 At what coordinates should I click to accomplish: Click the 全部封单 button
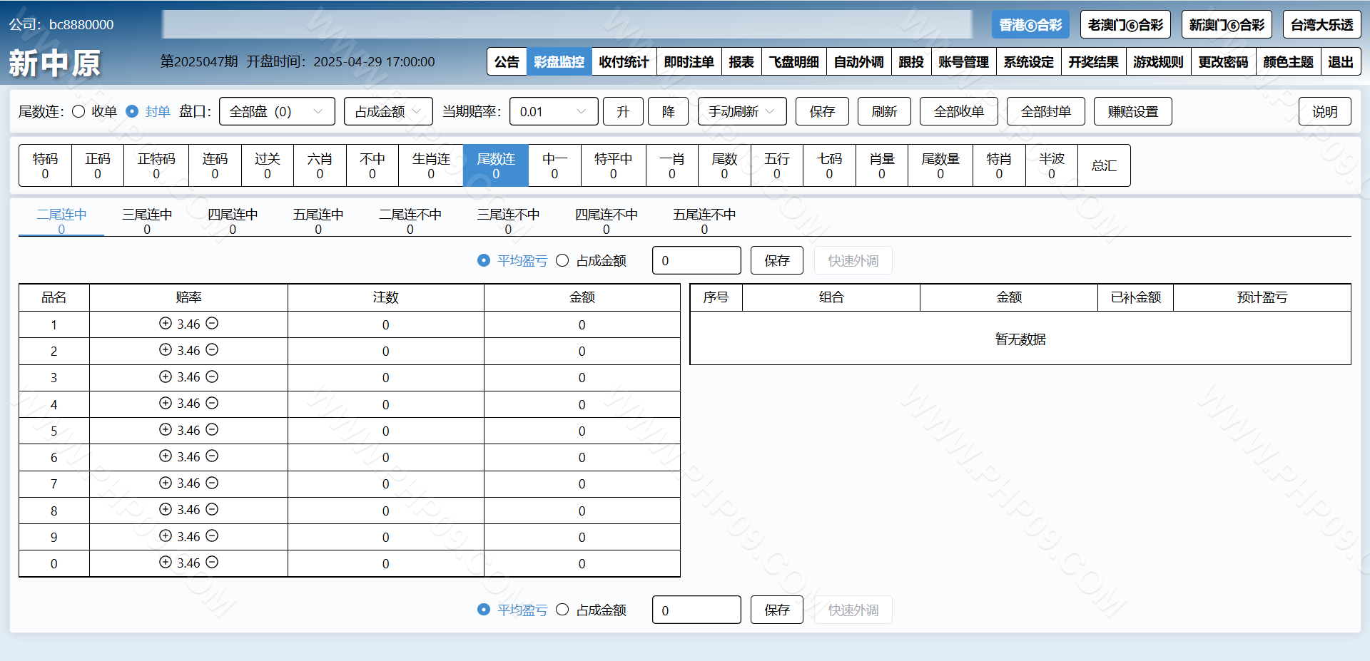pyautogui.click(x=1045, y=111)
